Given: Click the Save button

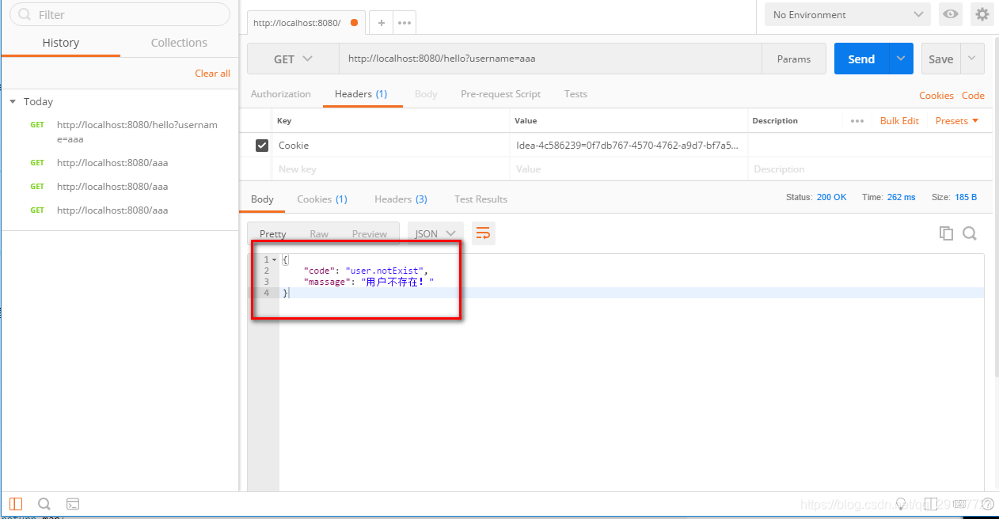Looking at the screenshot, I should 941,59.
